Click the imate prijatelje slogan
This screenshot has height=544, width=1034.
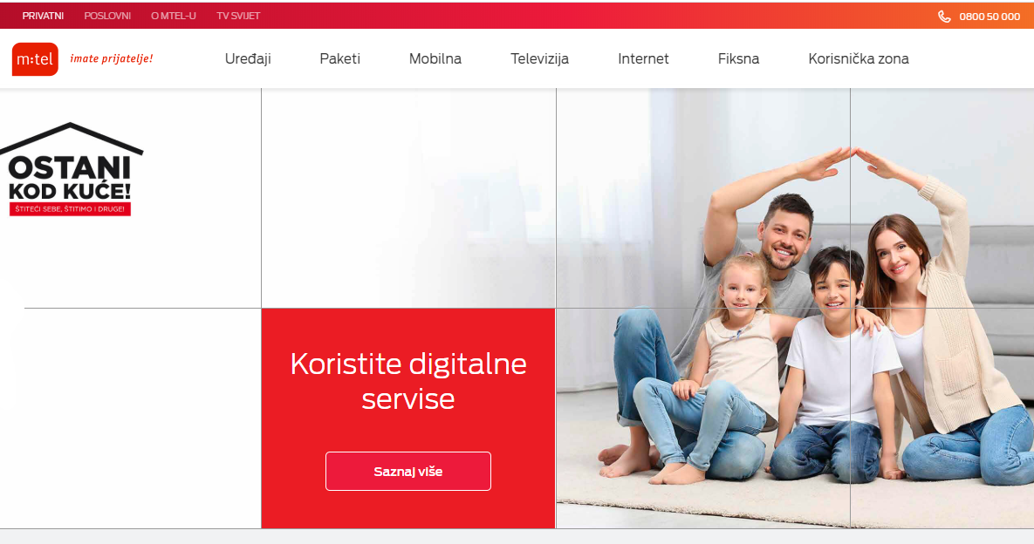coord(112,58)
